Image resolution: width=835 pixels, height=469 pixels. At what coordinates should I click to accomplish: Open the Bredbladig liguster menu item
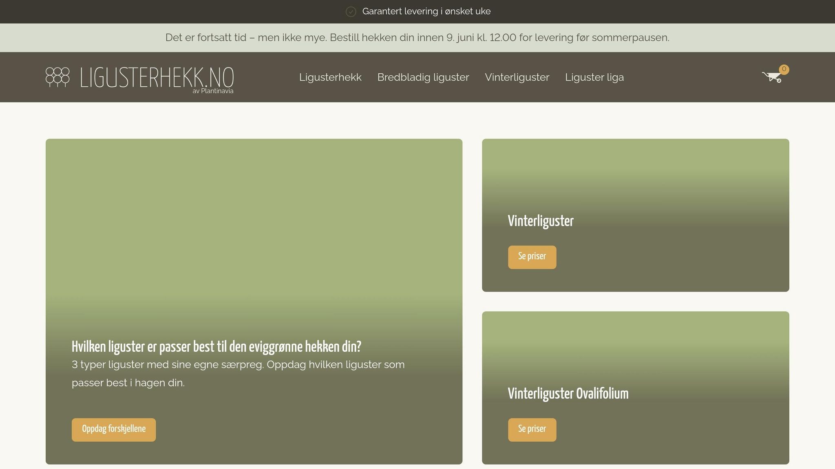point(423,77)
